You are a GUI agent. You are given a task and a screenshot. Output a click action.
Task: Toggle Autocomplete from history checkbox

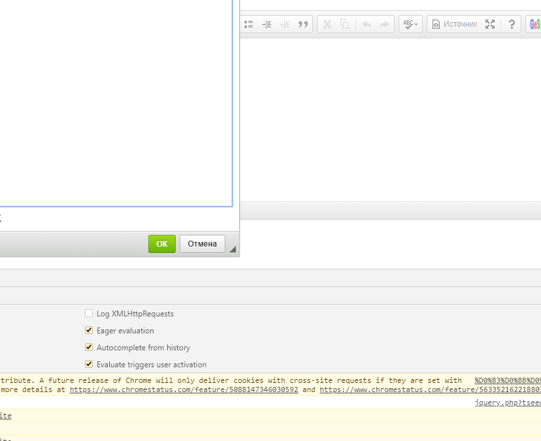(x=90, y=348)
